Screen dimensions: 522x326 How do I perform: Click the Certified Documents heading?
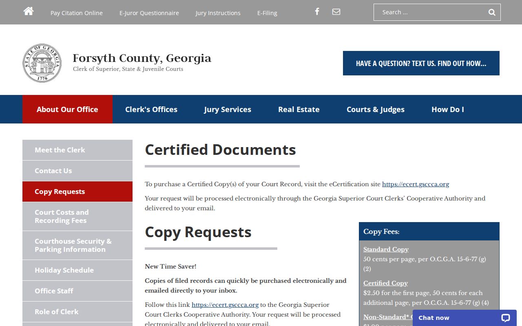[x=220, y=150]
